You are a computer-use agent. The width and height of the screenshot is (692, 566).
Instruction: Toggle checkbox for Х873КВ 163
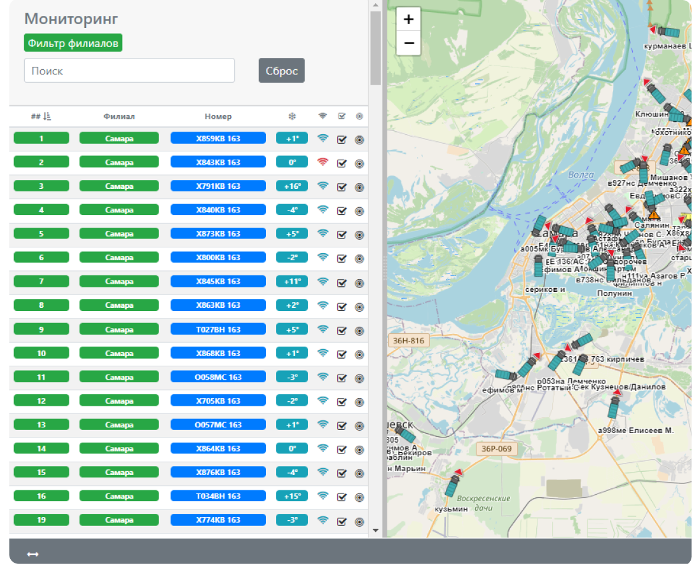click(x=342, y=235)
